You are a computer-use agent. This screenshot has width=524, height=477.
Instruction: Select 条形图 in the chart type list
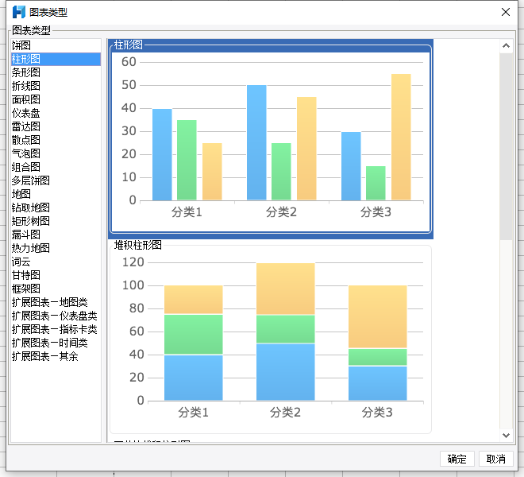coord(56,72)
